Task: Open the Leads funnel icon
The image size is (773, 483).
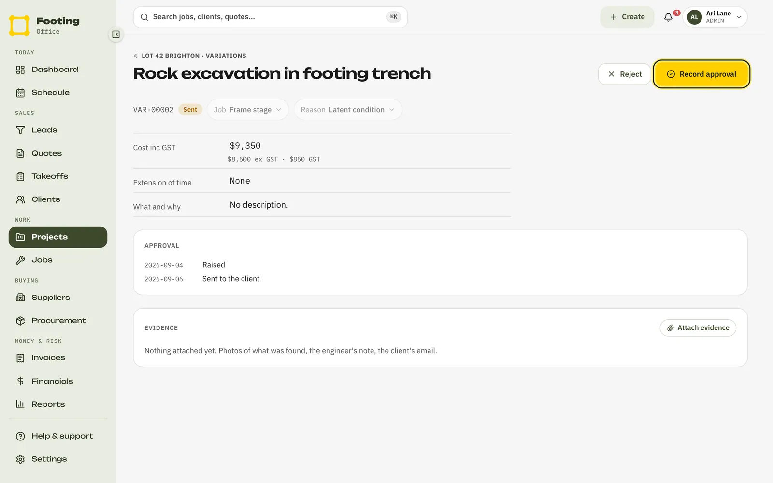Action: [20, 130]
